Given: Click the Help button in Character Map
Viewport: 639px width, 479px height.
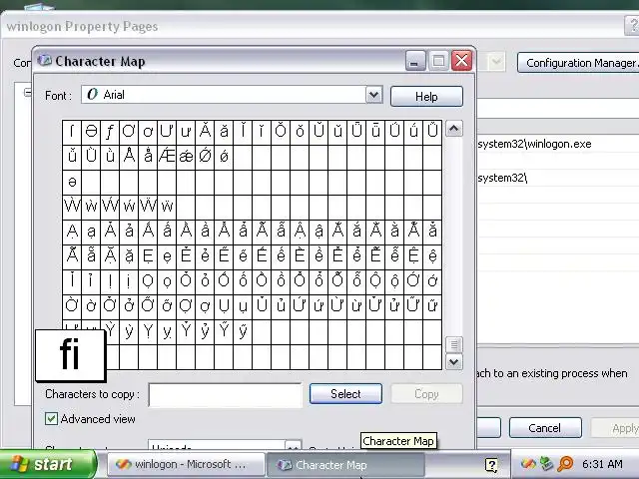Looking at the screenshot, I should (x=426, y=97).
